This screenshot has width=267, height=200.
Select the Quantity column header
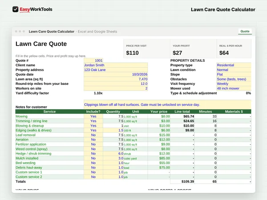113,112
